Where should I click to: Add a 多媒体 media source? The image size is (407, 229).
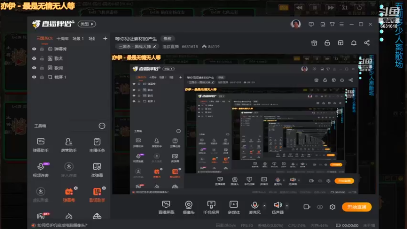pyautogui.click(x=234, y=207)
